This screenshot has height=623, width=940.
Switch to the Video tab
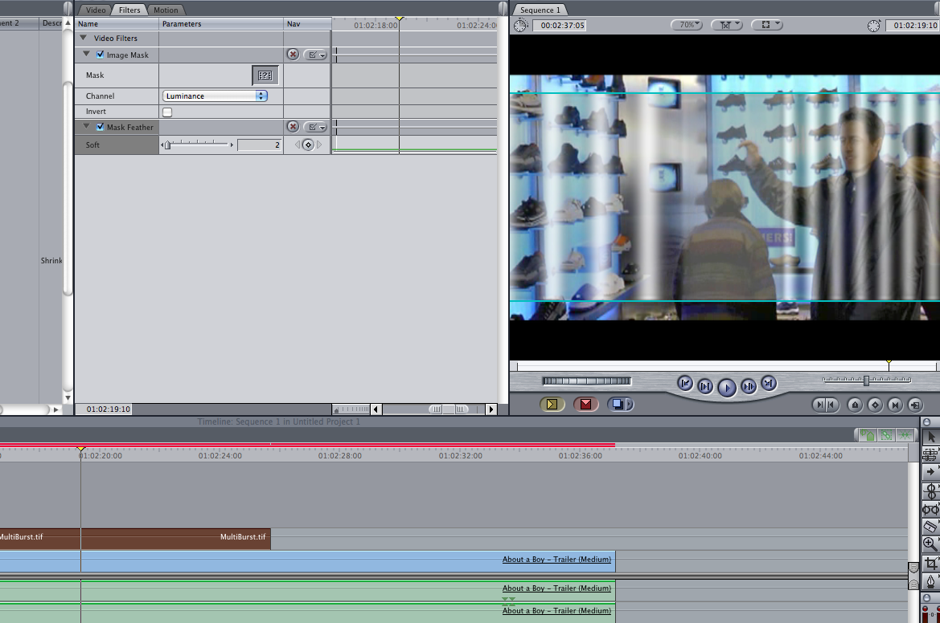[x=96, y=10]
